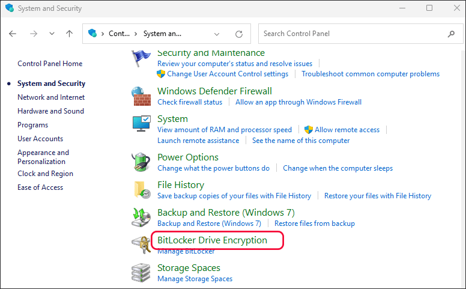Select the System an... breadcrumb segment

162,34
